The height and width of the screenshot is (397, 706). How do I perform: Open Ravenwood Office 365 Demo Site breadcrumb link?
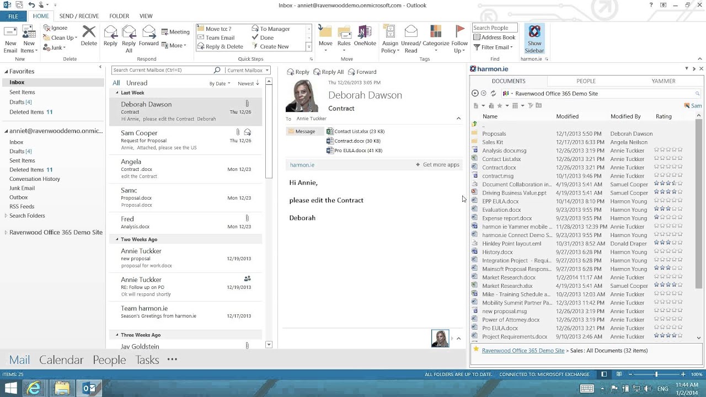tap(523, 351)
